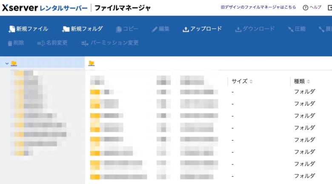Click the 削除 trash icon
Viewport: 332px width, 184px height.
pos(10,43)
